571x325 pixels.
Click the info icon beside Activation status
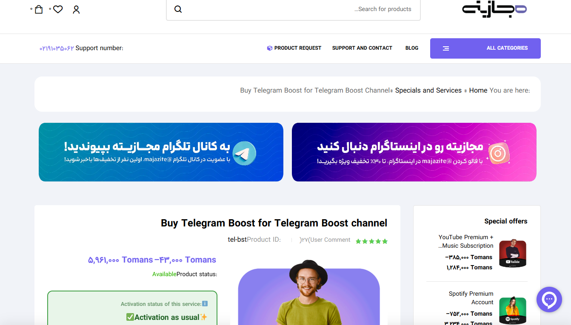pos(205,304)
